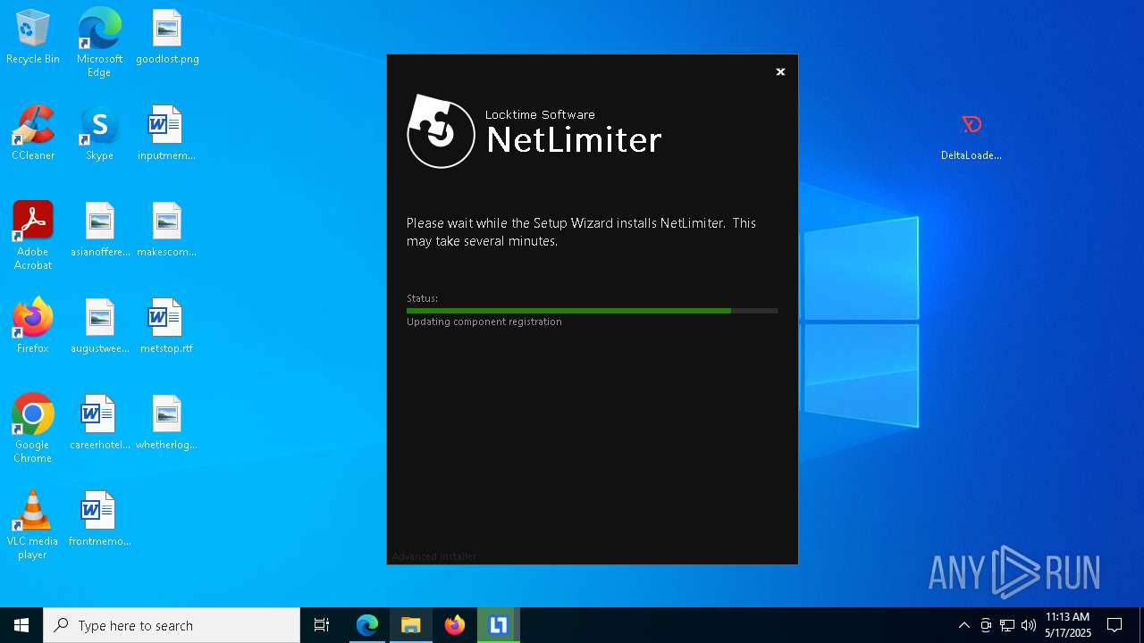
Task: Select the makescom... image file
Action: click(167, 230)
